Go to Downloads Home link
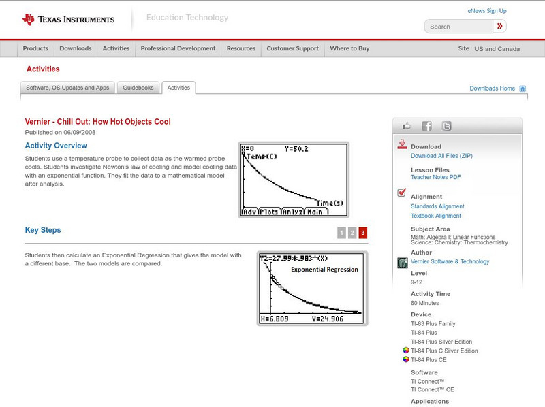This screenshot has height=407, width=545. (492, 88)
